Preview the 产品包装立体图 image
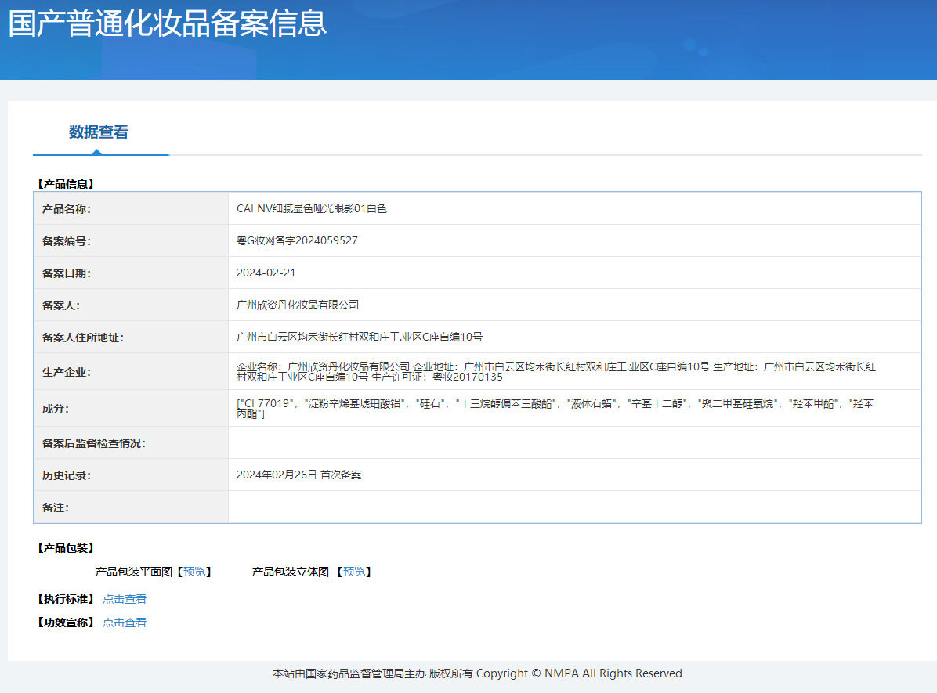The width and height of the screenshot is (937, 693). point(354,572)
